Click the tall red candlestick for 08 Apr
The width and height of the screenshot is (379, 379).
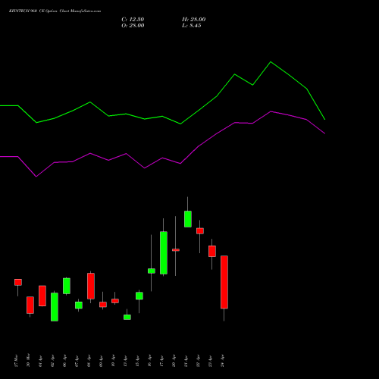point(91,286)
